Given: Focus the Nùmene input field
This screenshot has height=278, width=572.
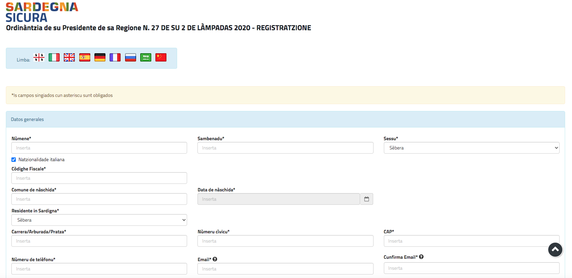Looking at the screenshot, I should tap(99, 148).
